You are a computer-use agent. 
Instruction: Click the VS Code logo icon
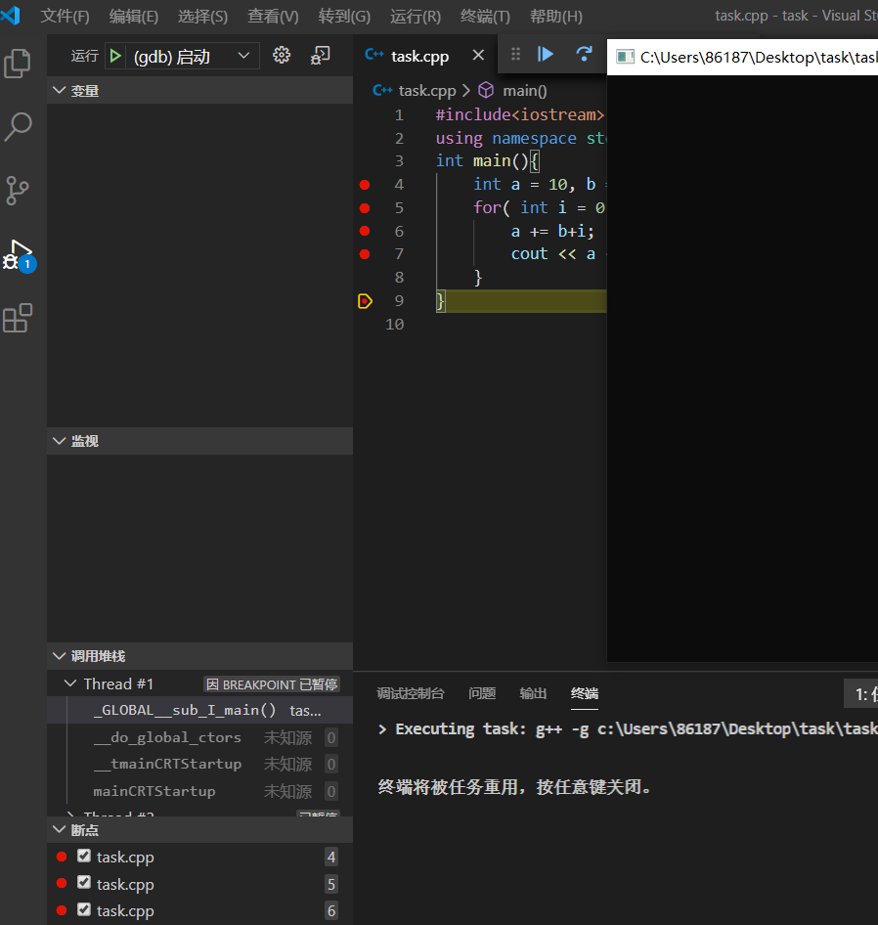coord(11,15)
